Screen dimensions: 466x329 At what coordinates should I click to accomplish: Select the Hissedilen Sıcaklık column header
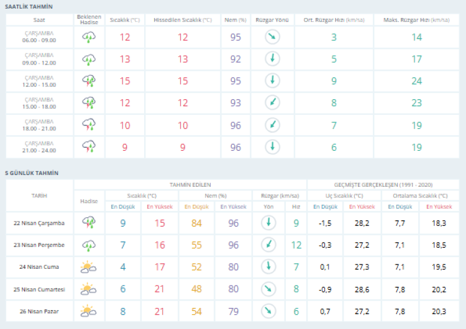click(183, 20)
